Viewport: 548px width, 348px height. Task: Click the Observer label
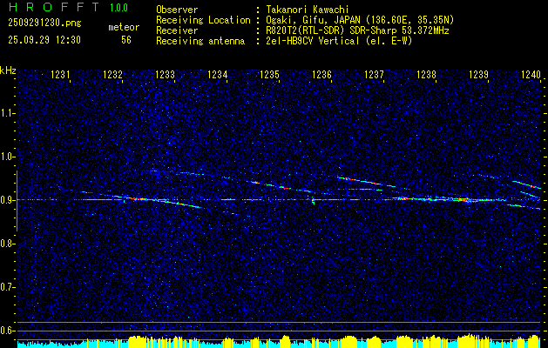click(177, 10)
